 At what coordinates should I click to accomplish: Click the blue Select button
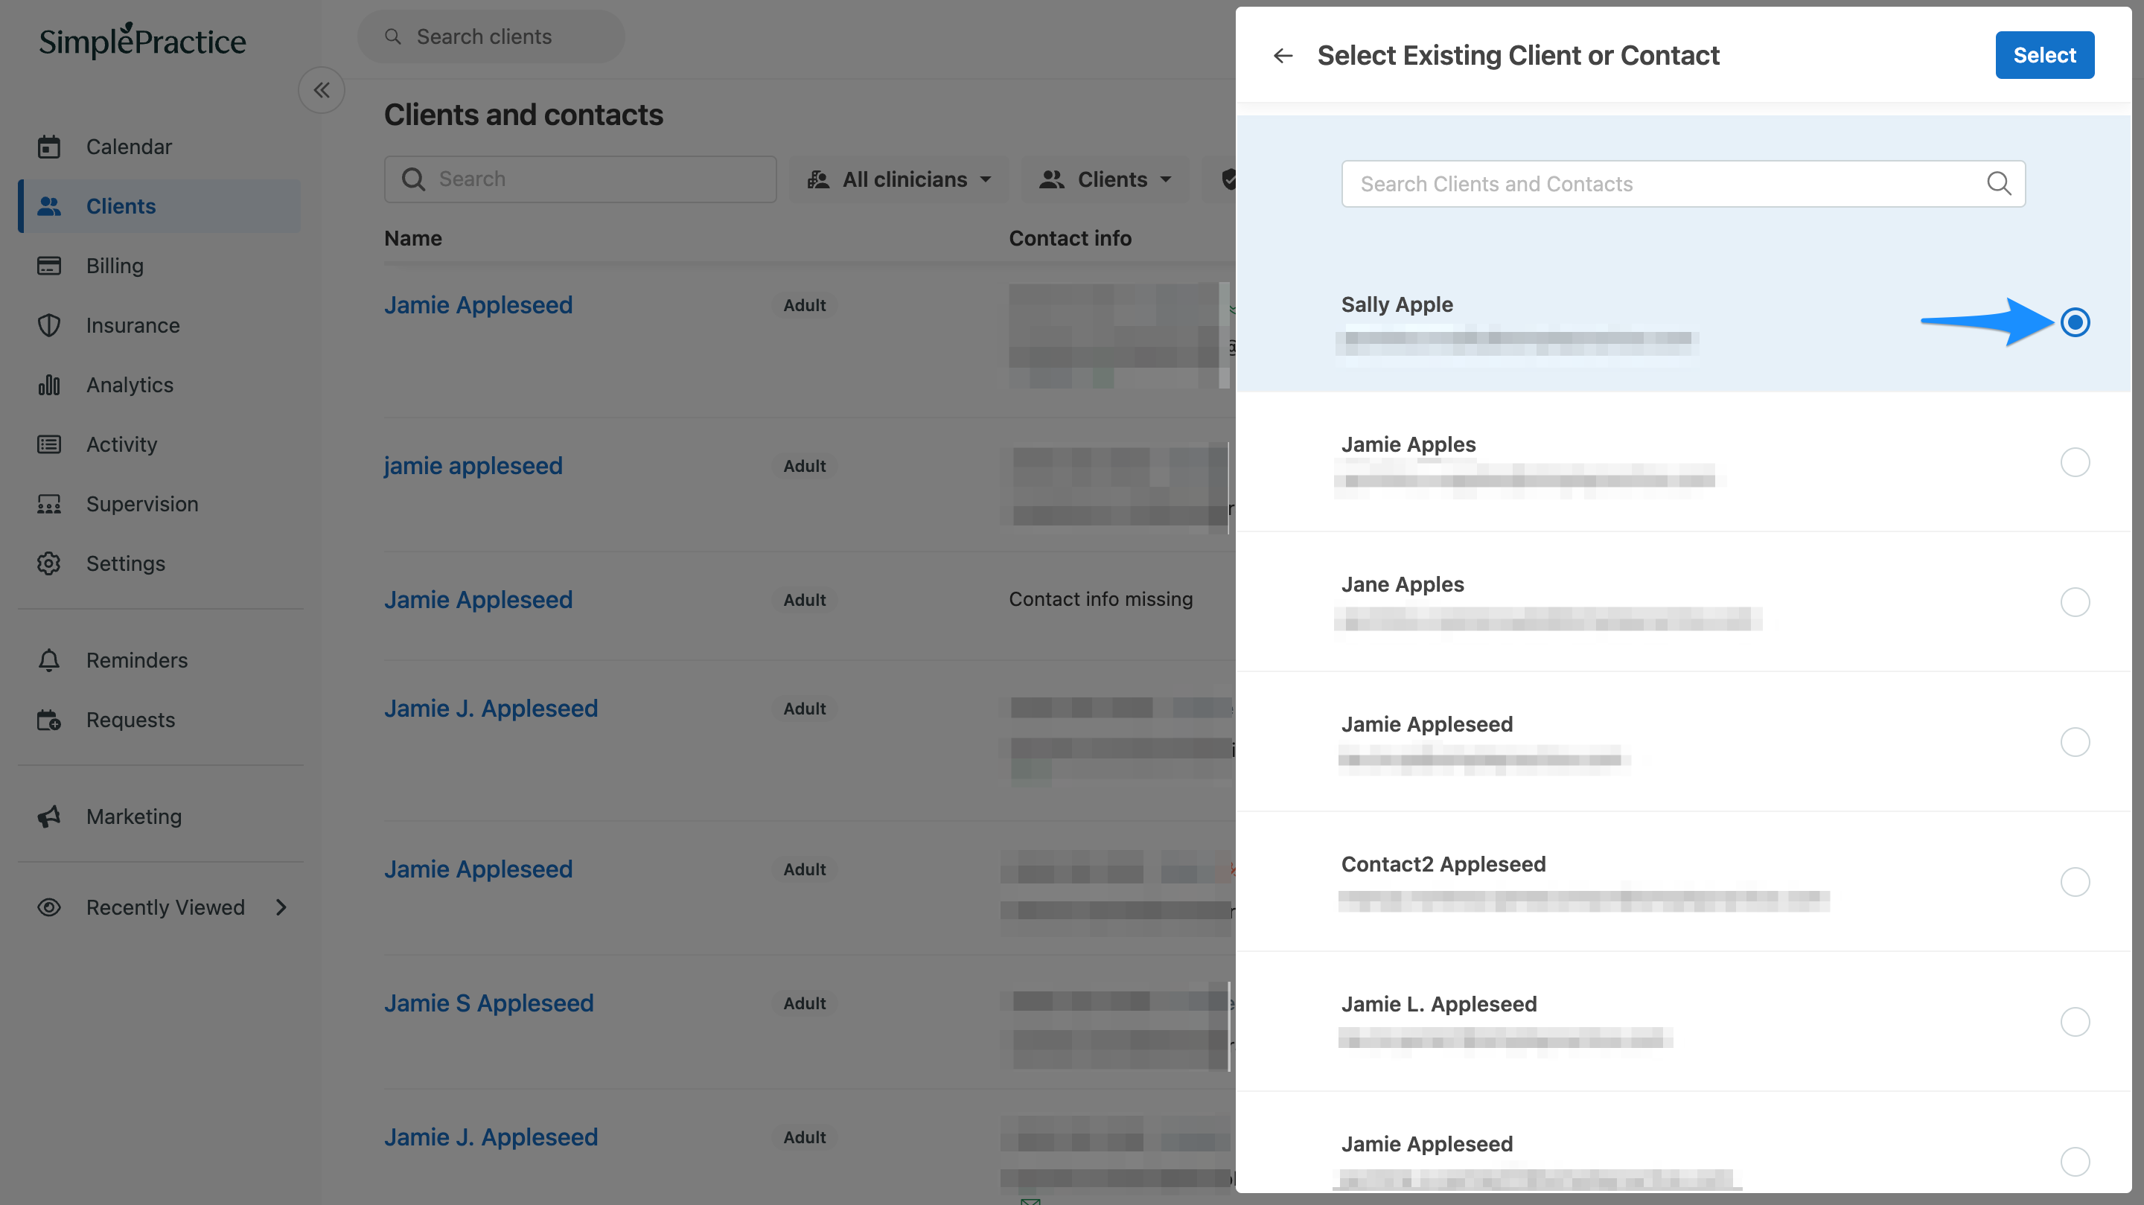2045,55
